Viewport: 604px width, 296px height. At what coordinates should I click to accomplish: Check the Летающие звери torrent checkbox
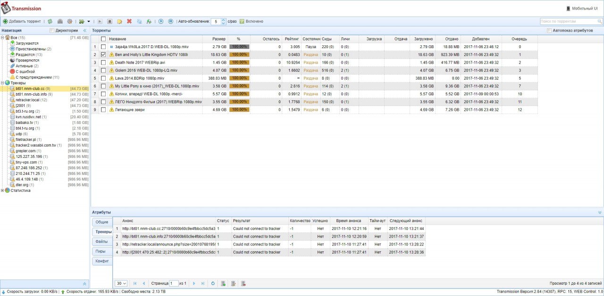click(103, 109)
